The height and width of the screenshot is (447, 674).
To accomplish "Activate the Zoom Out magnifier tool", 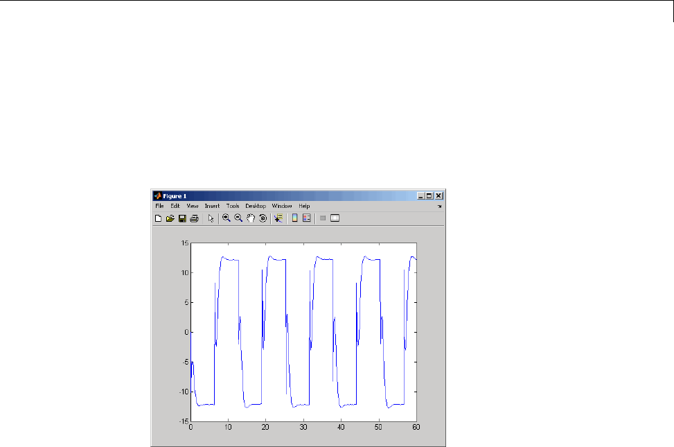I will pyautogui.click(x=238, y=218).
